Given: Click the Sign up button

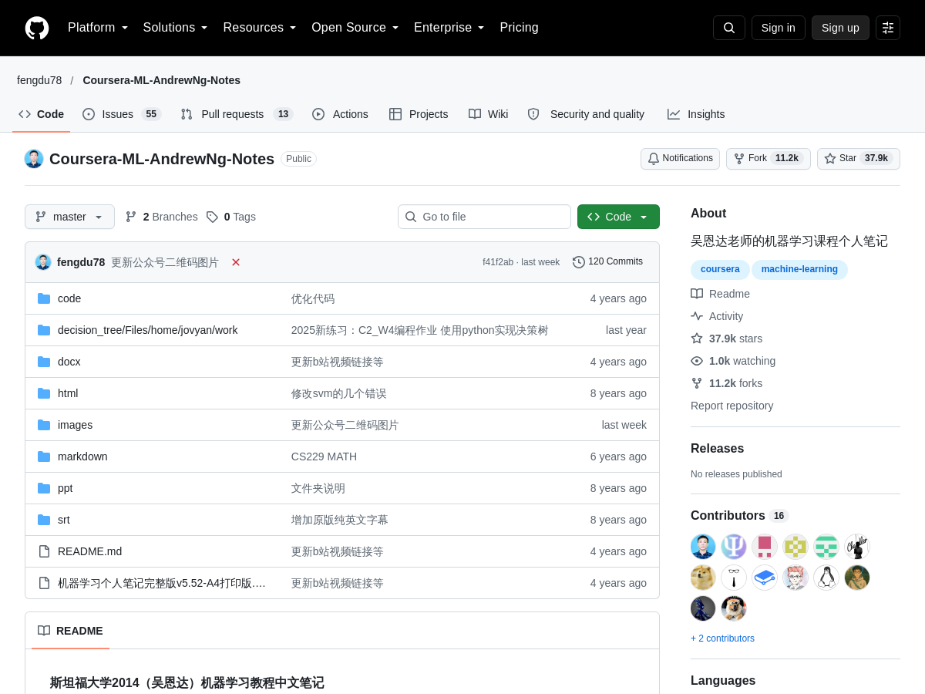Looking at the screenshot, I should 840,28.
